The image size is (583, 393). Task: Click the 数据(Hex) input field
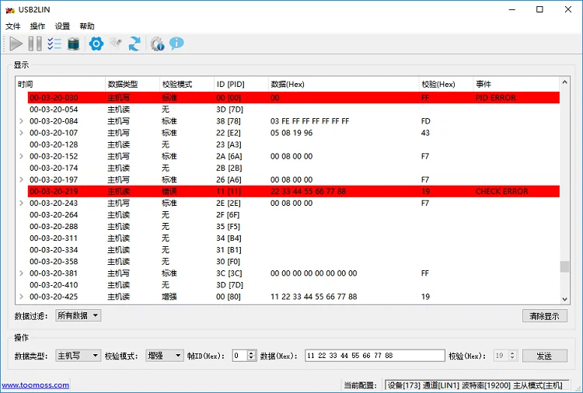[375, 356]
